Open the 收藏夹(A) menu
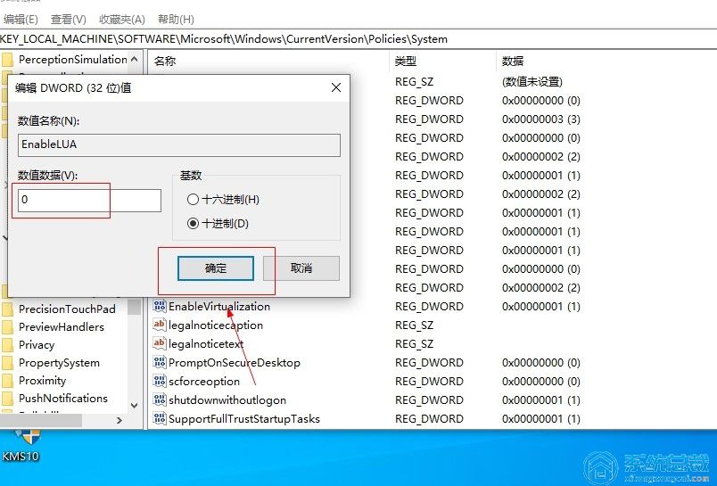 122,20
